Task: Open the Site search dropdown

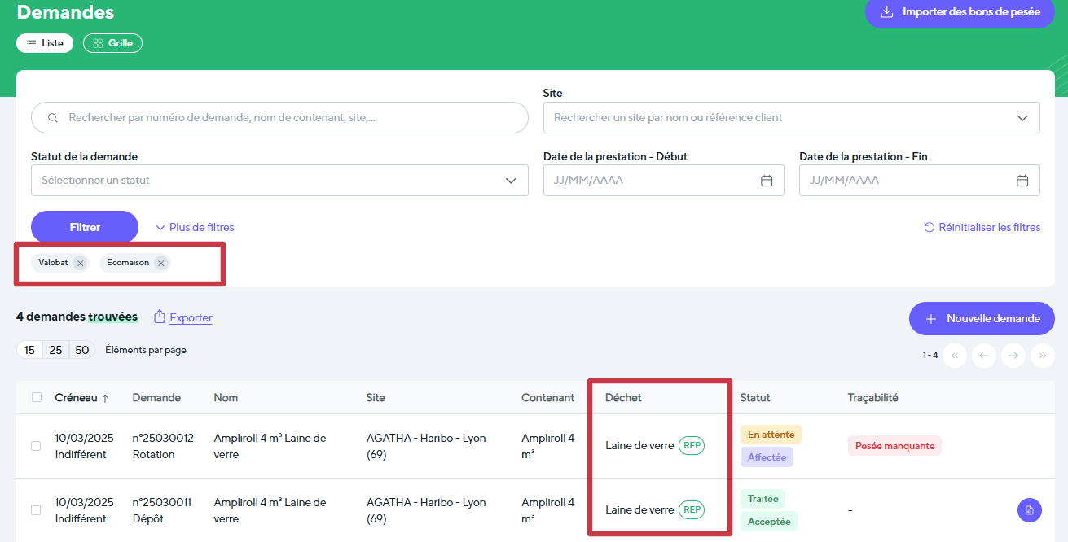Action: (x=791, y=118)
